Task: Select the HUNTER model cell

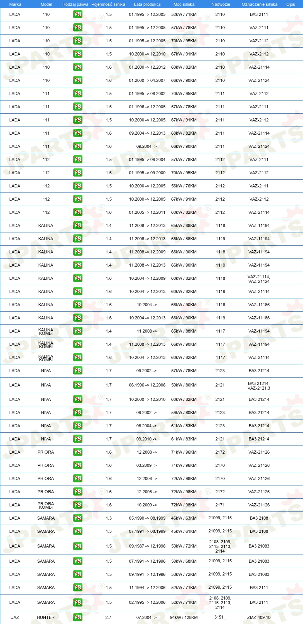Action: [x=46, y=617]
